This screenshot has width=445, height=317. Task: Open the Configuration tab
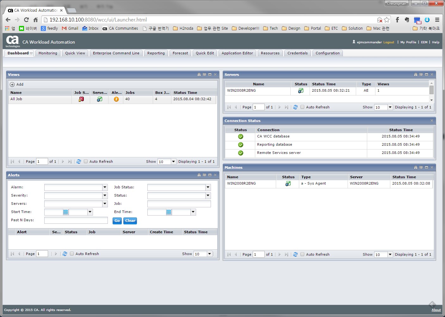point(327,53)
